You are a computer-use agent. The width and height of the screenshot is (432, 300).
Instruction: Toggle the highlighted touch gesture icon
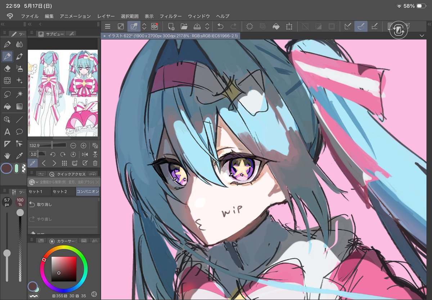(134, 26)
